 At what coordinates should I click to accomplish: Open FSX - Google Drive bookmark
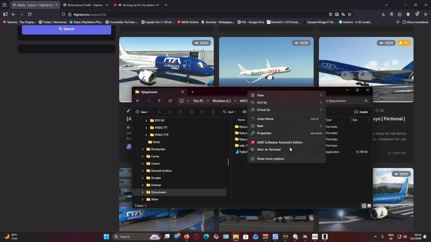(x=251, y=22)
